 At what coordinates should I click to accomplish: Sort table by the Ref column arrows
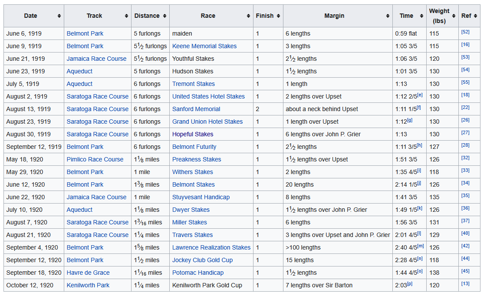coord(476,16)
